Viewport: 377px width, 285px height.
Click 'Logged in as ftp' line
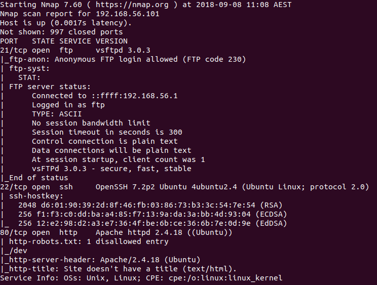68,105
